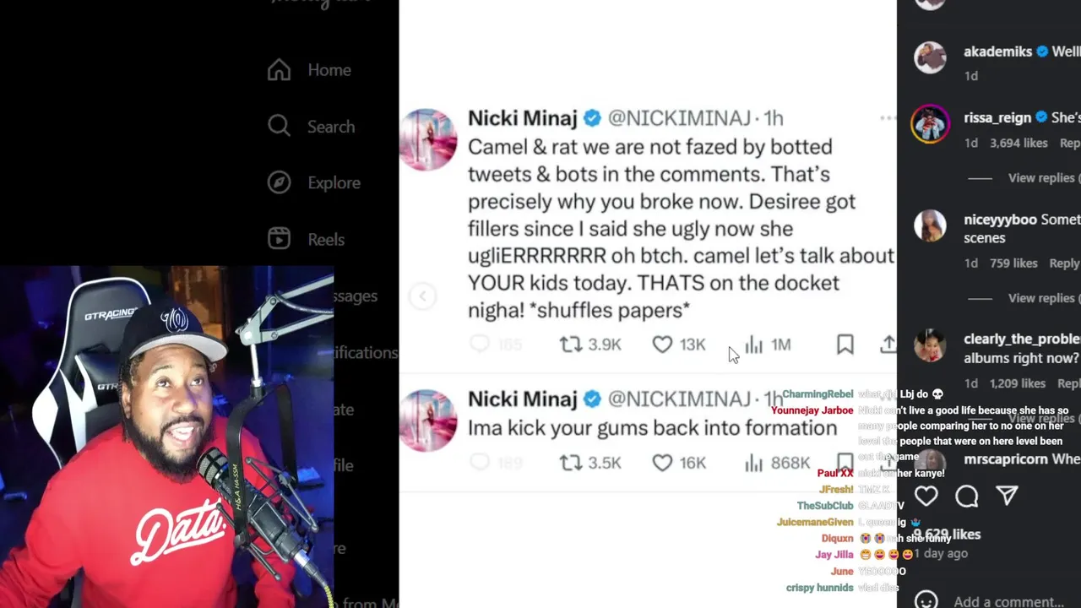This screenshot has height=608, width=1081.
Task: Click the paper plane share icon
Action: pyautogui.click(x=1007, y=496)
